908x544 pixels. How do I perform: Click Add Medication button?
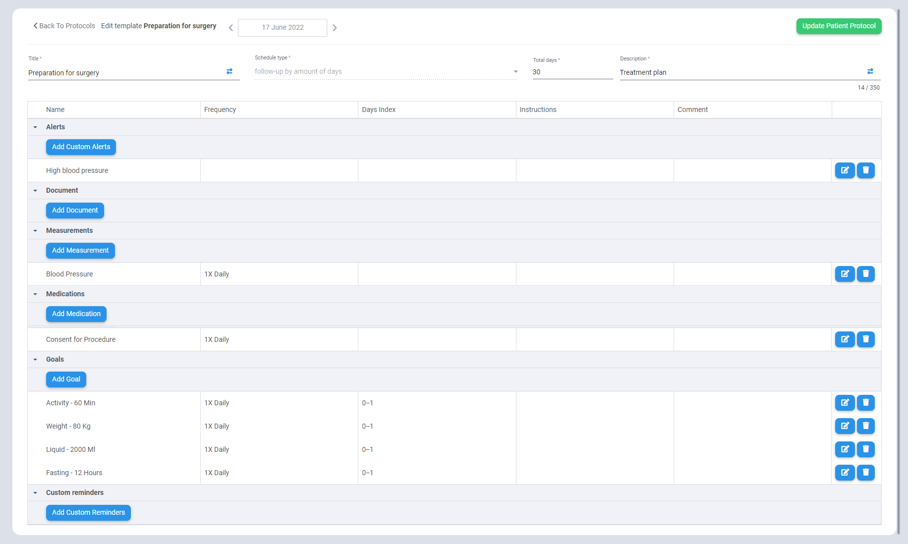[76, 314]
